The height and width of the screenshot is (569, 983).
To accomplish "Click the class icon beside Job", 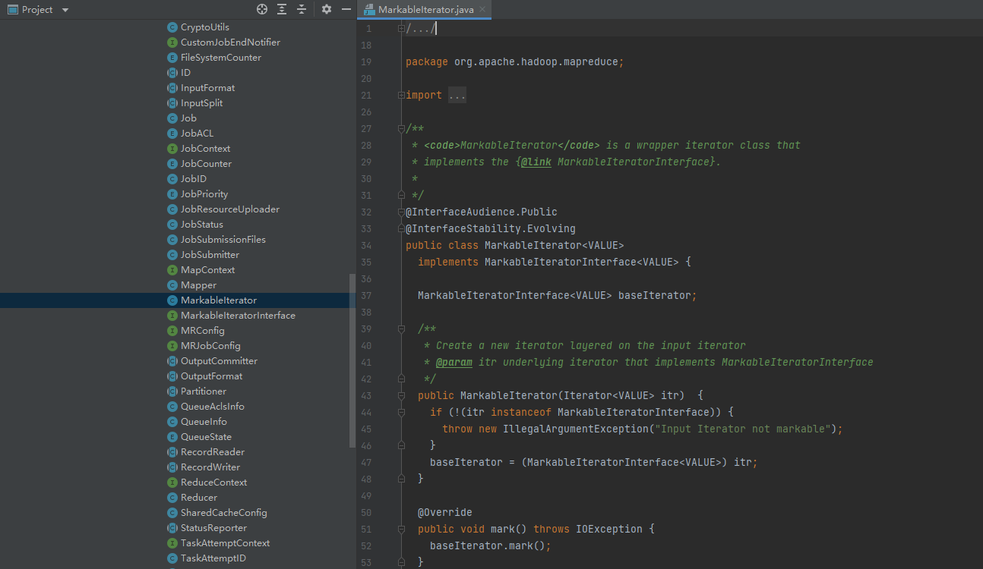I will 172,118.
